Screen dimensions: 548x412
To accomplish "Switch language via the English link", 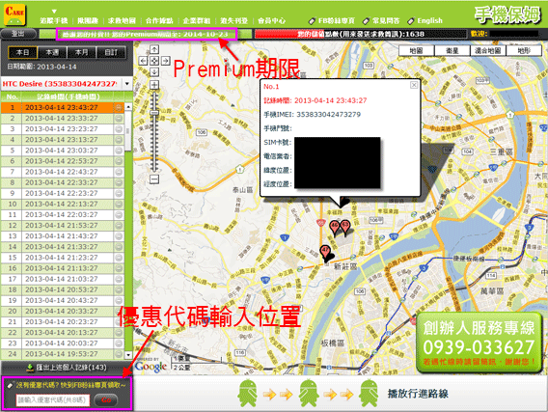I will pyautogui.click(x=425, y=21).
